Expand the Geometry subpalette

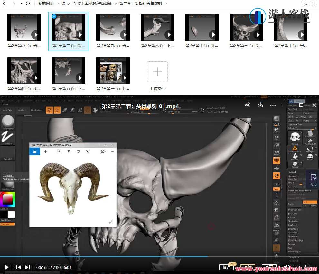(294, 176)
